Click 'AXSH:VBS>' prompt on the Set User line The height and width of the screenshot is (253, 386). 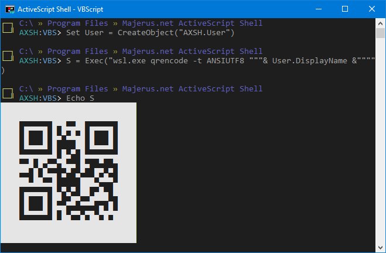[40, 33]
